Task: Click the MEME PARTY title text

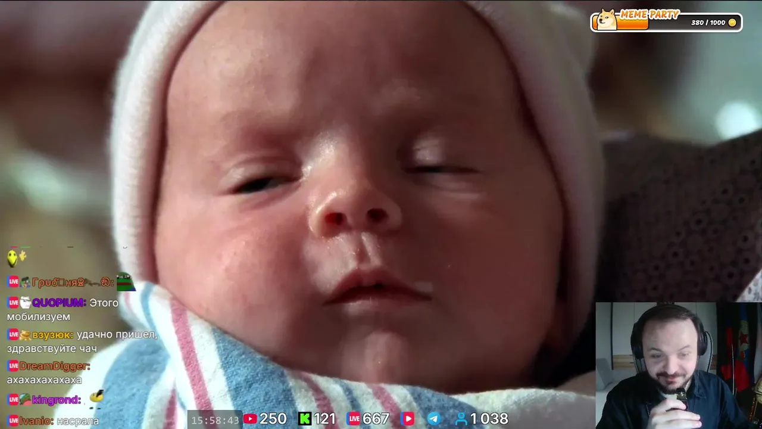Action: click(649, 14)
